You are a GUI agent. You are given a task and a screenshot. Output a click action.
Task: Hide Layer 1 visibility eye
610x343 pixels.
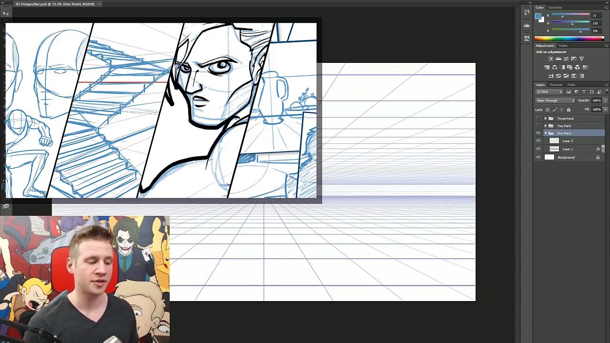click(539, 149)
